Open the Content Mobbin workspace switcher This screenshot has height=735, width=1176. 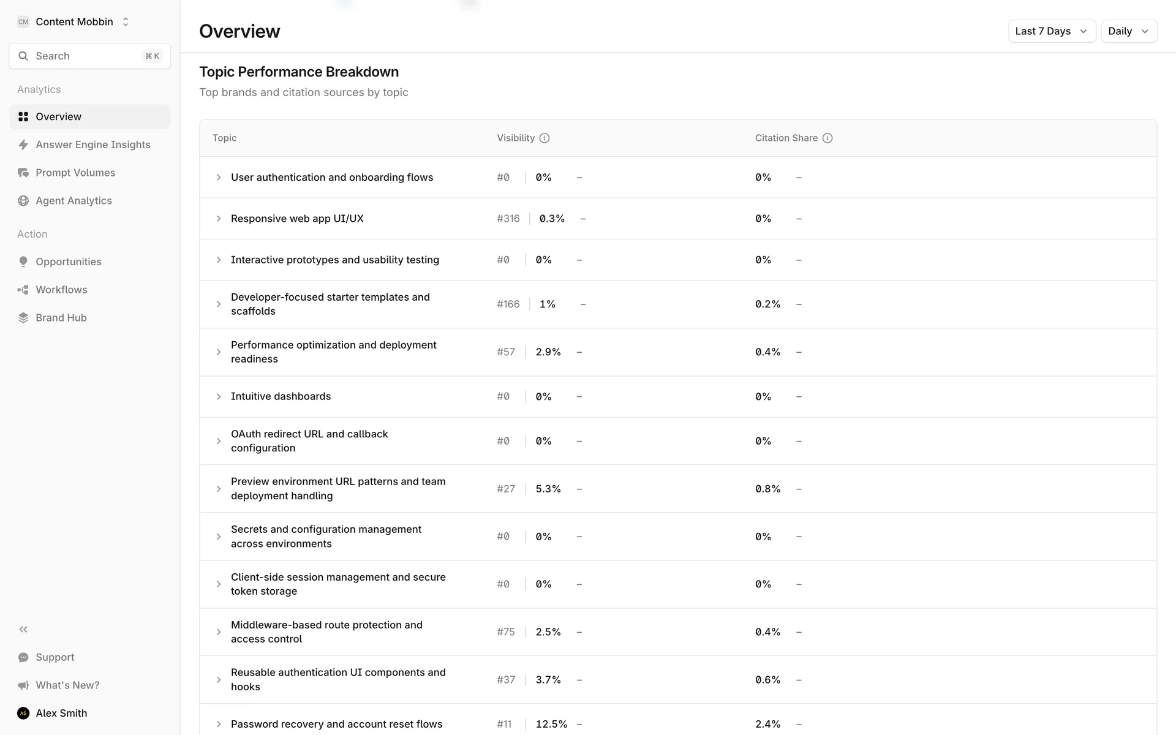(x=74, y=22)
